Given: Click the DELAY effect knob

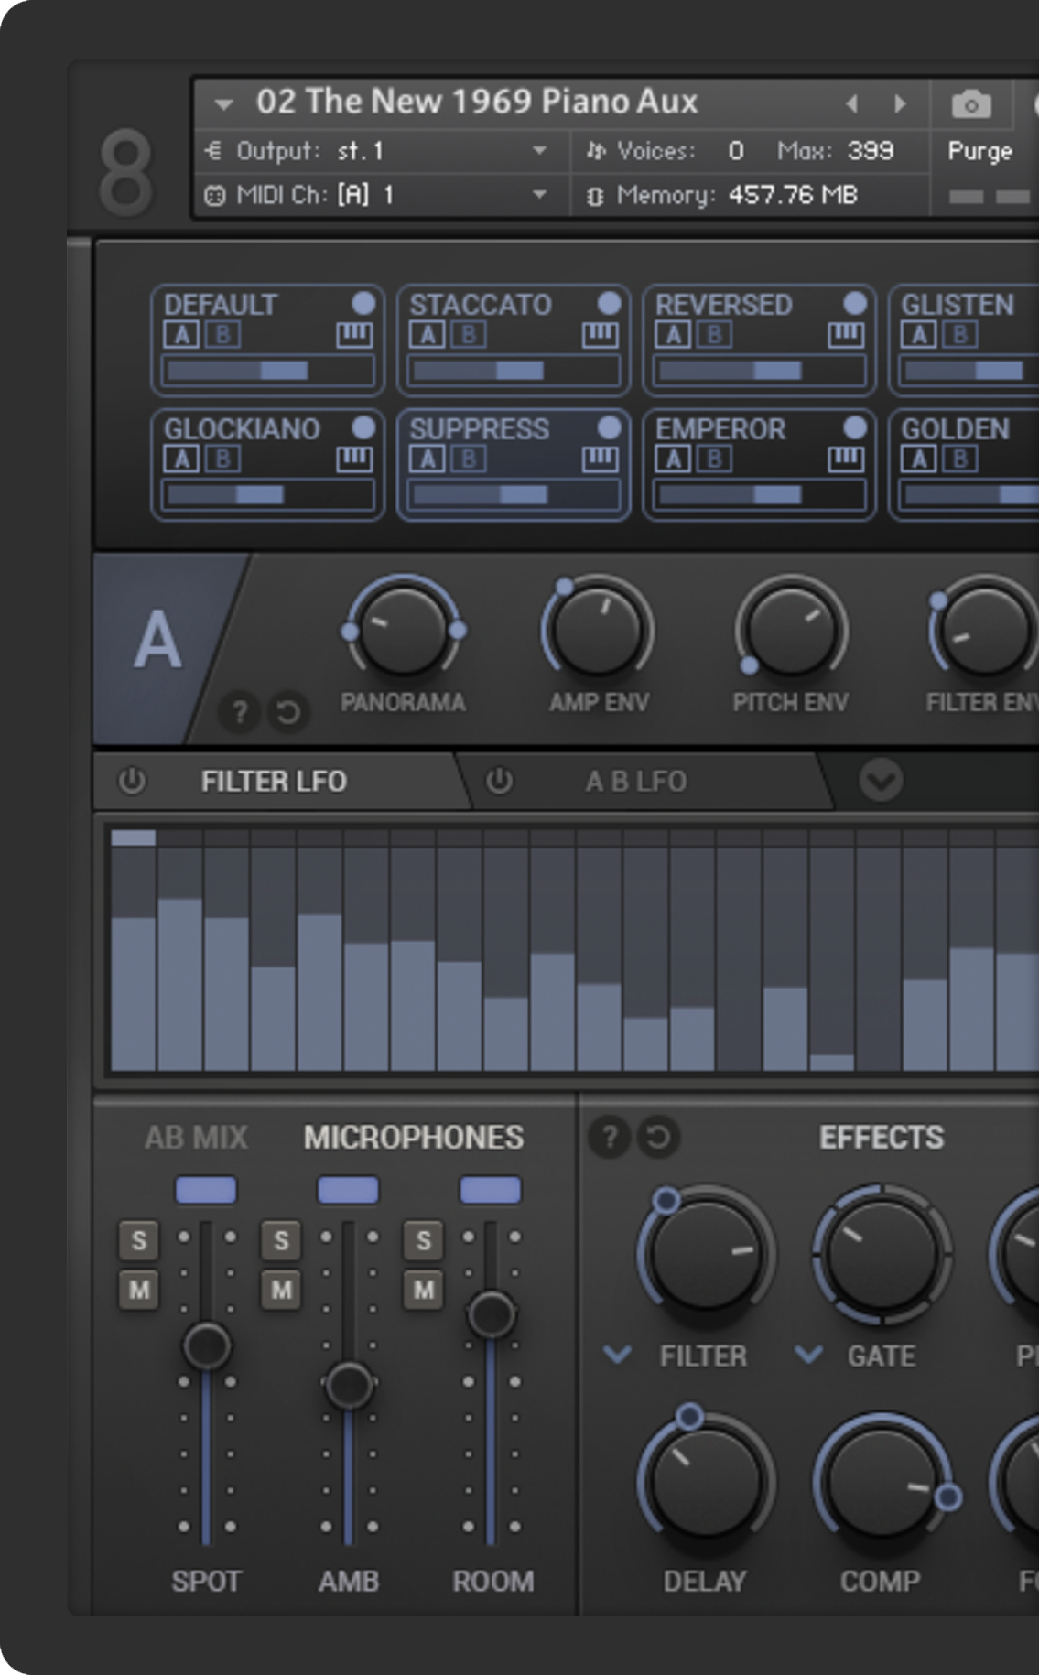Looking at the screenshot, I should [x=706, y=1481].
